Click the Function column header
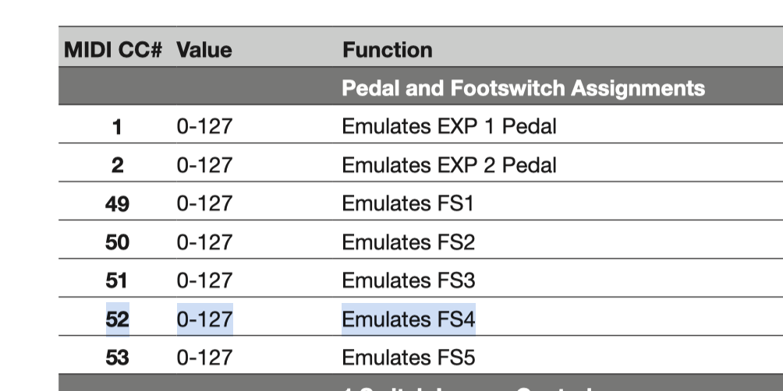The width and height of the screenshot is (783, 391). pyautogui.click(x=387, y=50)
